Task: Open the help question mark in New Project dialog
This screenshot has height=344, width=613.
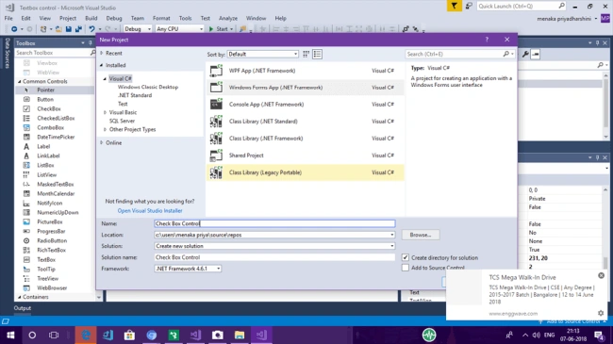Action: [487, 40]
